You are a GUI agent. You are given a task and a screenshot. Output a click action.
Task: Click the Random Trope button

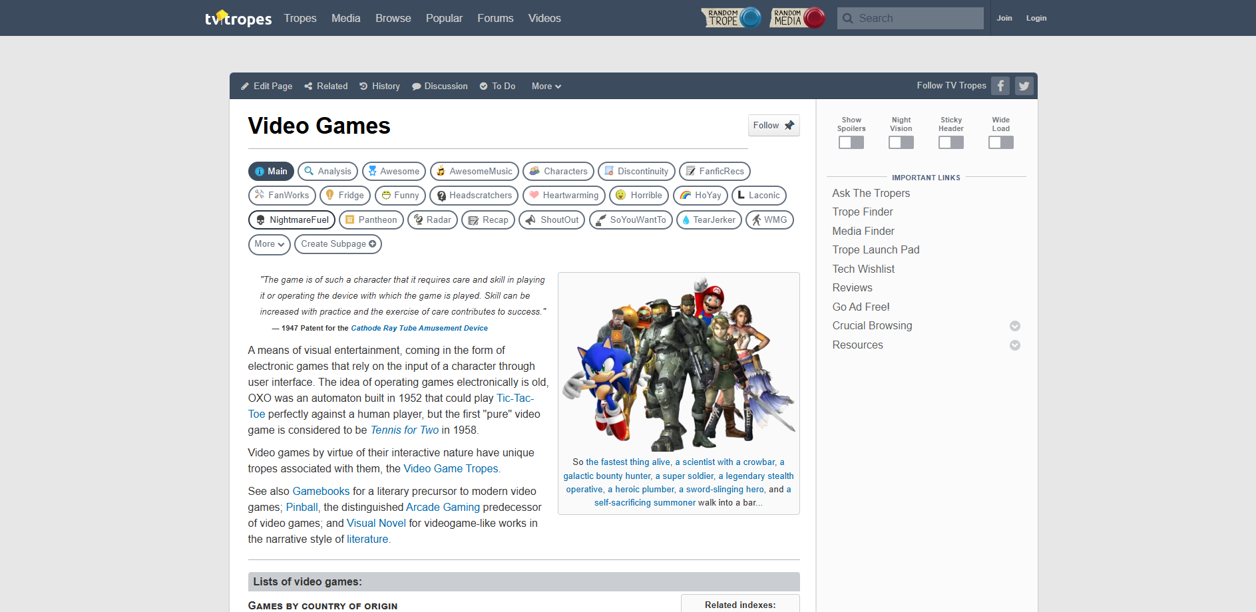point(731,18)
